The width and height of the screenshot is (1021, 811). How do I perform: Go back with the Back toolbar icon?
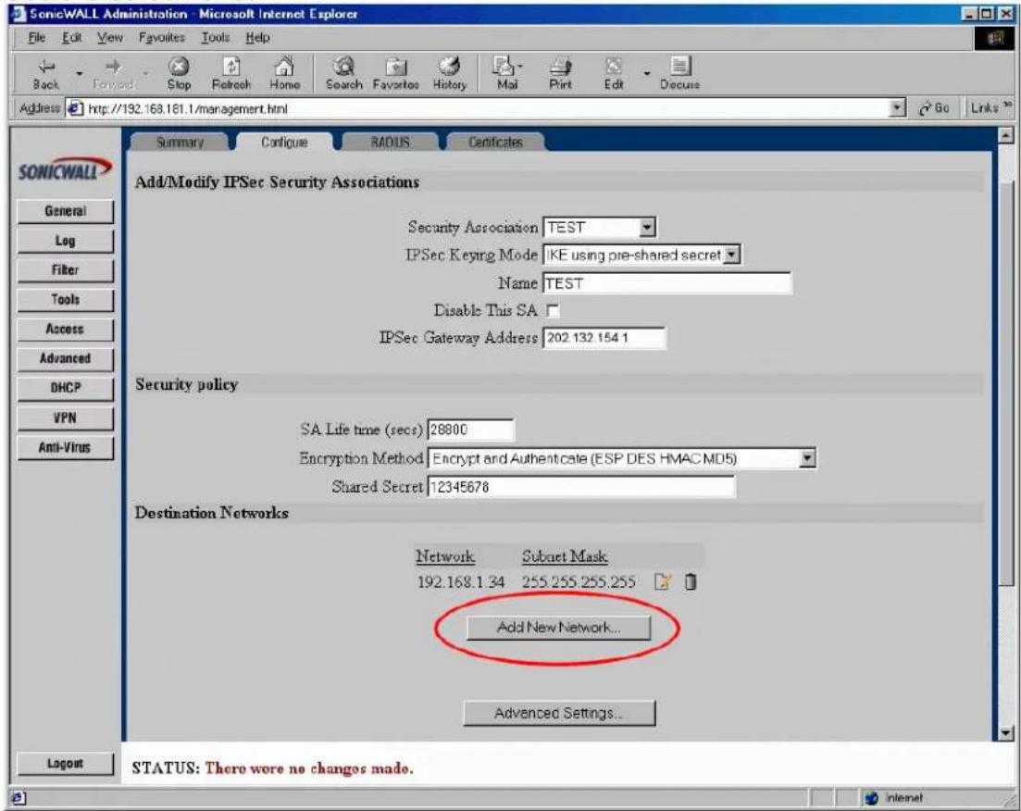pyautogui.click(x=46, y=74)
